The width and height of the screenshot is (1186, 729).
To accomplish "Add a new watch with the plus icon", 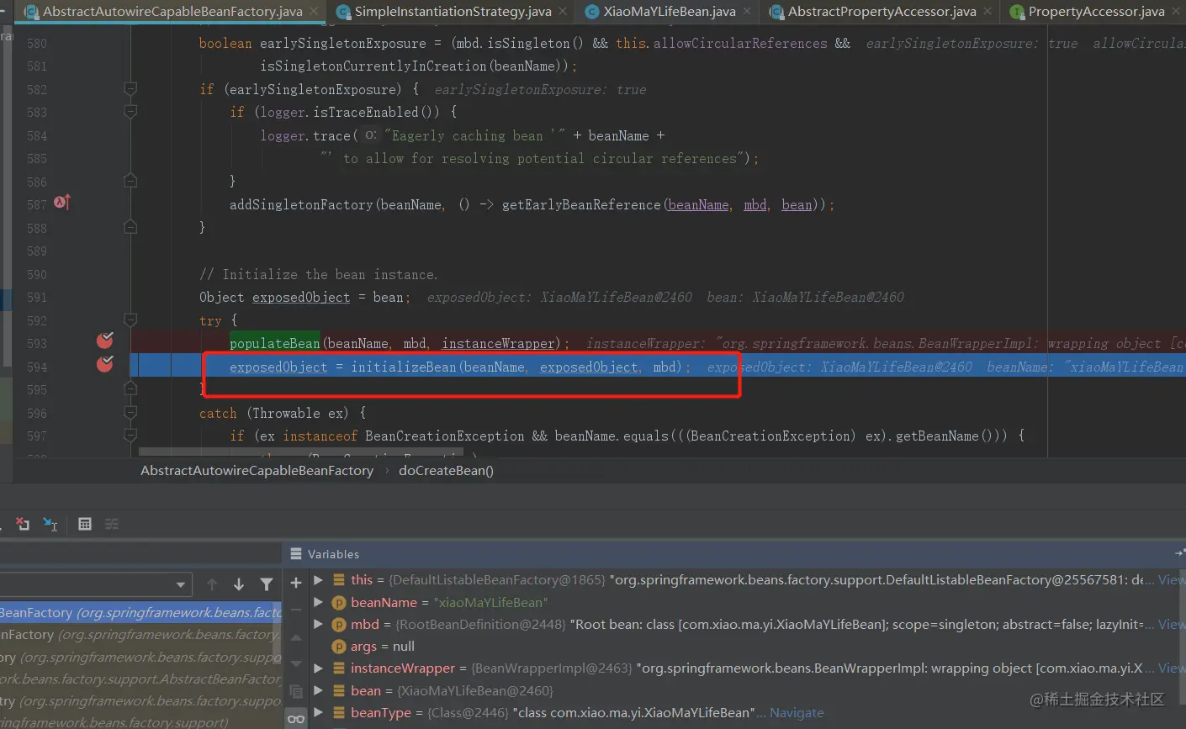I will [296, 582].
